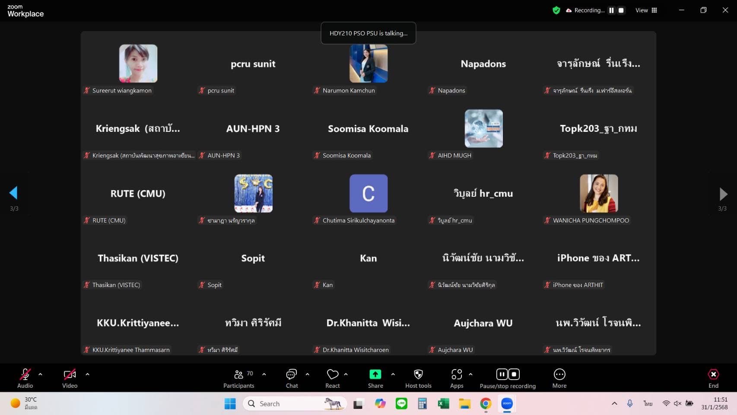737x415 pixels.
Task: Open the View layout menu
Action: 646,10
